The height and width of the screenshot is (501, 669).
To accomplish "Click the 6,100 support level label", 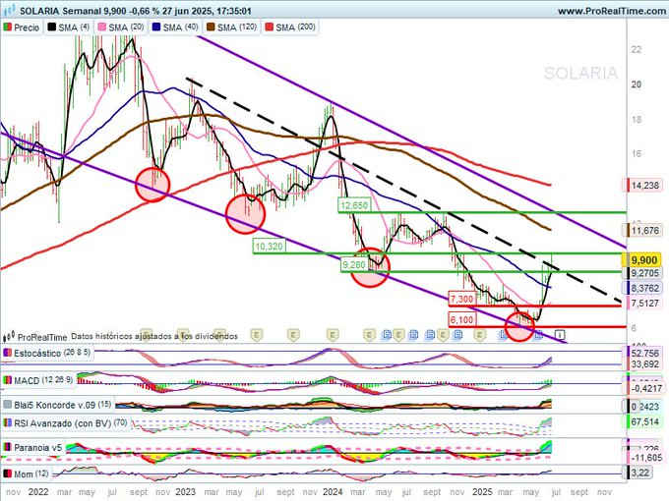I will (x=461, y=319).
